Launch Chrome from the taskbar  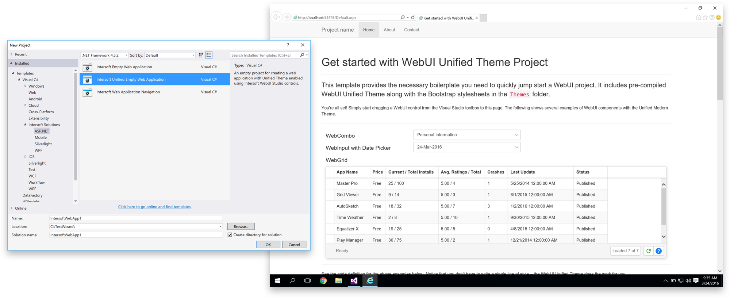click(x=323, y=281)
